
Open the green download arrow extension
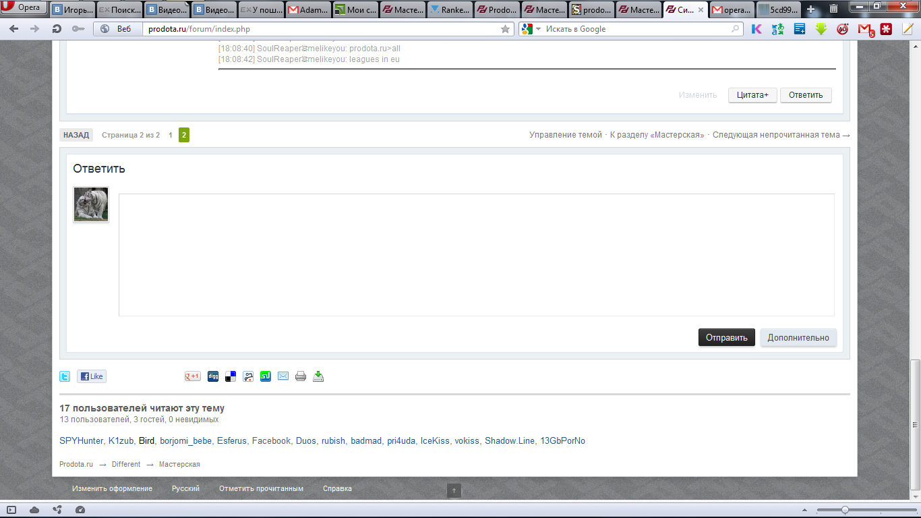[821, 29]
